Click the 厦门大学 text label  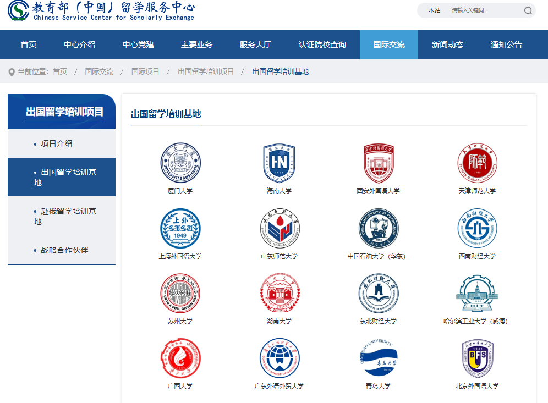180,191
